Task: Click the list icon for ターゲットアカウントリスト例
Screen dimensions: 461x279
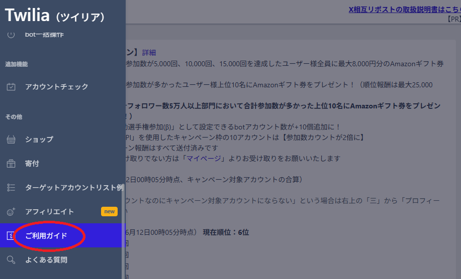Action: pos(11,188)
